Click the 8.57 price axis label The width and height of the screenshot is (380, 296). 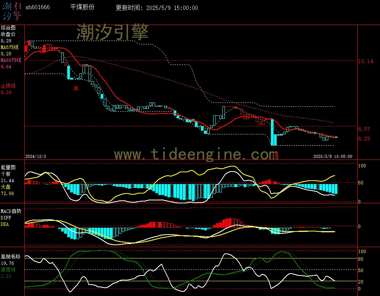[x=364, y=129]
